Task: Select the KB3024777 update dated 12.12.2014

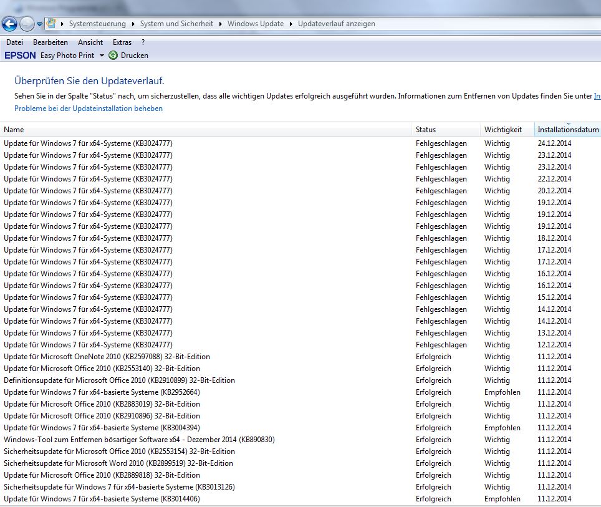Action: pyautogui.click(x=300, y=345)
